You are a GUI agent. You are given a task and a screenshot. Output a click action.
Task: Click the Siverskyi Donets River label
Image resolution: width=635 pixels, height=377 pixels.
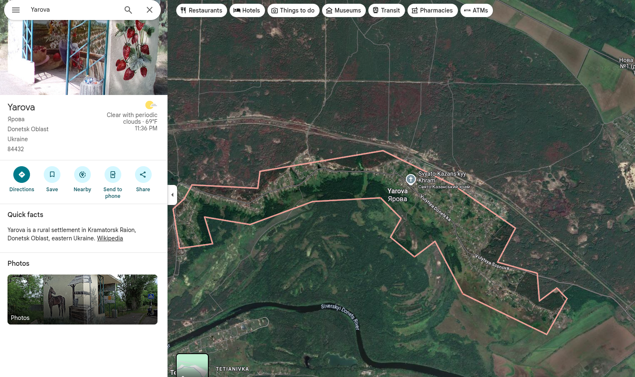tap(341, 316)
